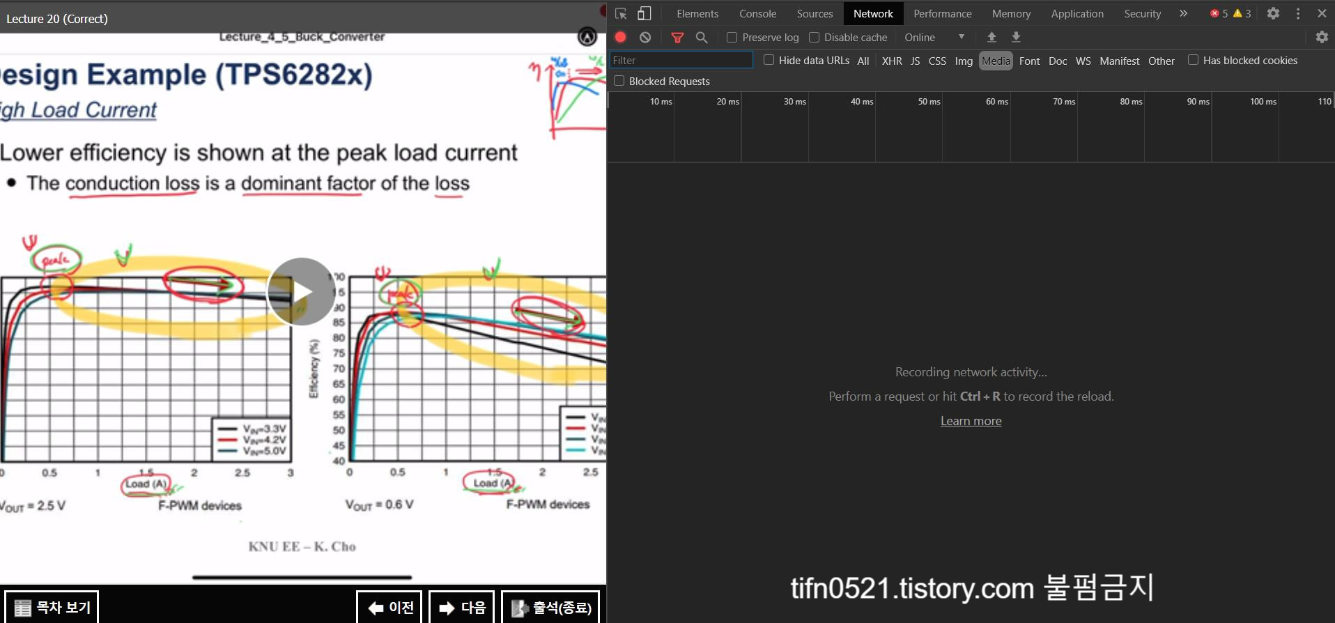
Task: Go to next slide with 다음
Action: (x=461, y=608)
